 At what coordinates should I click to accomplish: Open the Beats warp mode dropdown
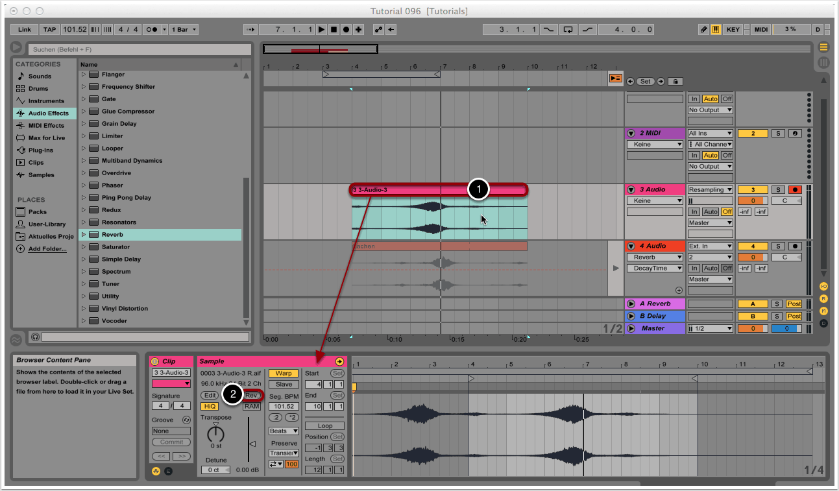point(284,431)
